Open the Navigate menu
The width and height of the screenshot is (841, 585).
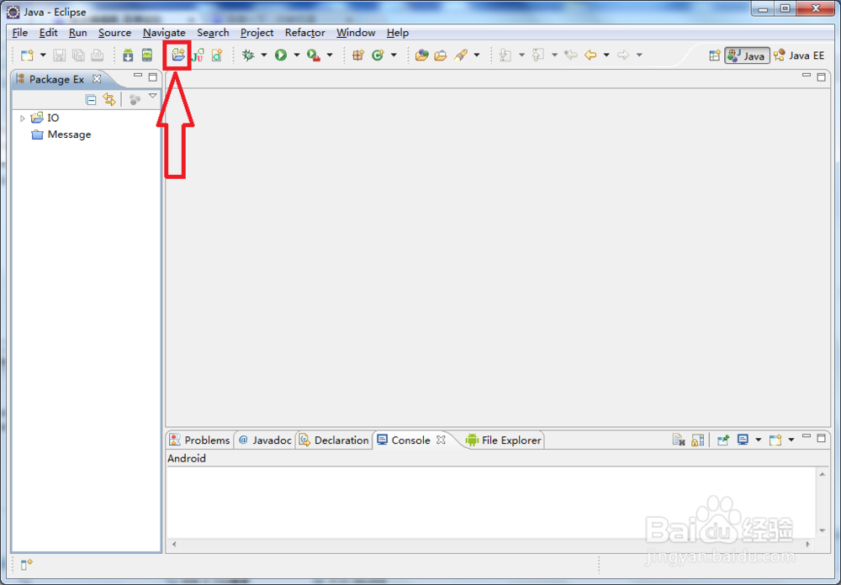164,33
